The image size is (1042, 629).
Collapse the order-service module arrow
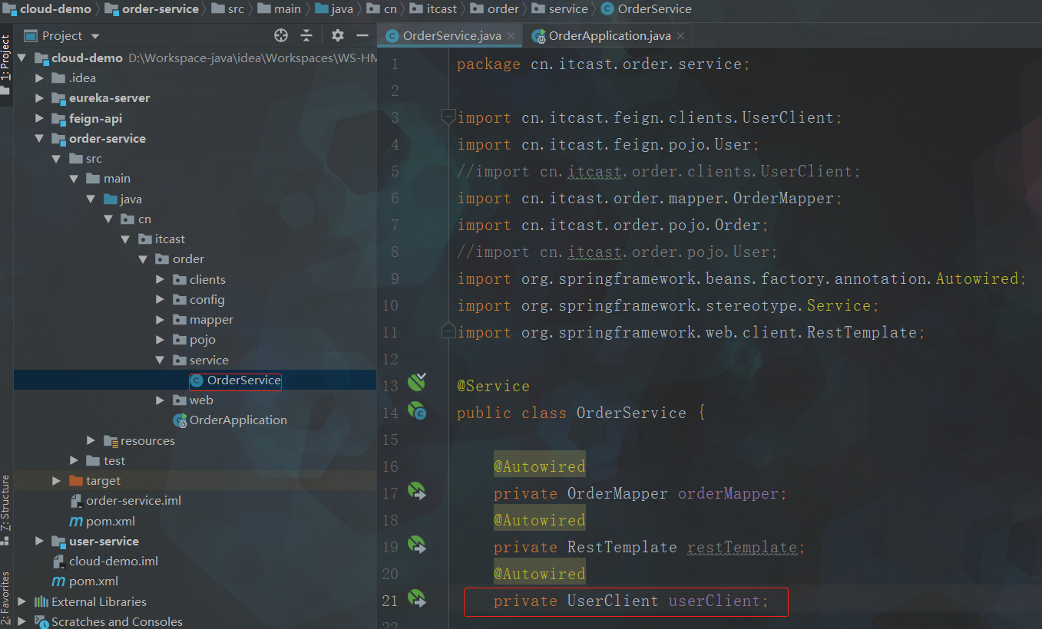[40, 139]
